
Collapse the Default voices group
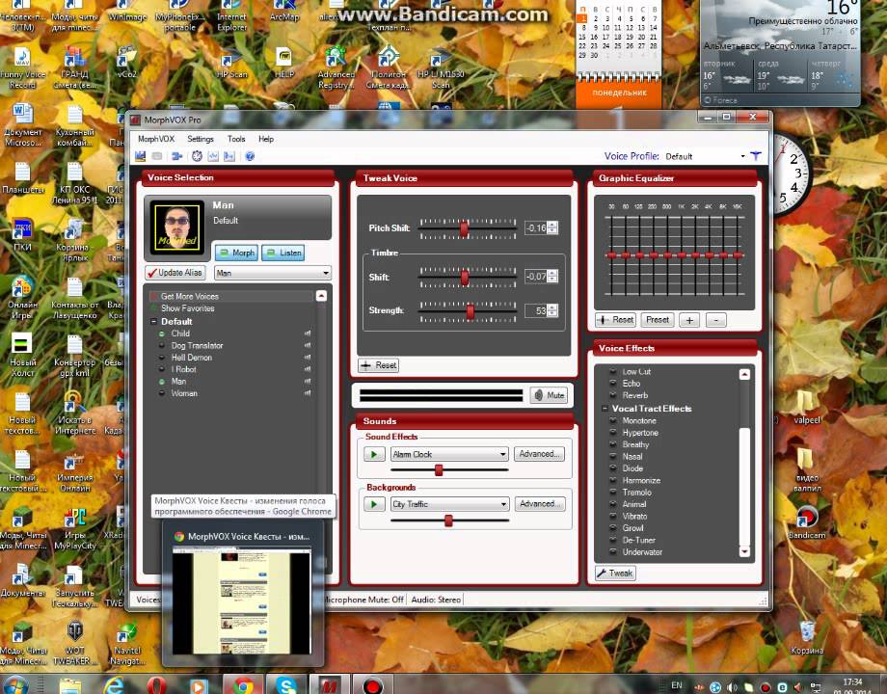click(x=153, y=322)
